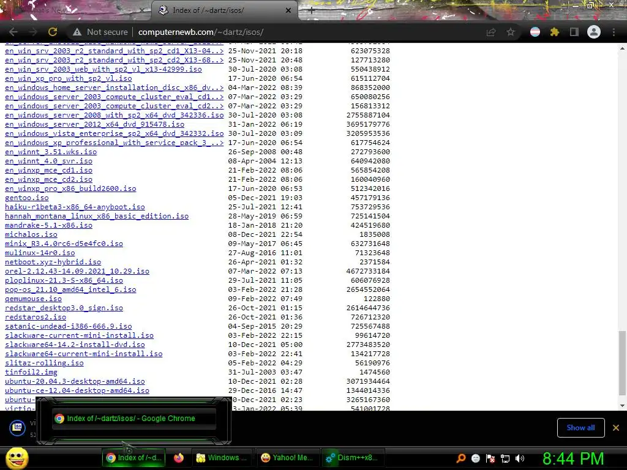Open slackware64-14.2-install-dvd.iso link
Image resolution: width=627 pixels, height=470 pixels.
pos(75,345)
